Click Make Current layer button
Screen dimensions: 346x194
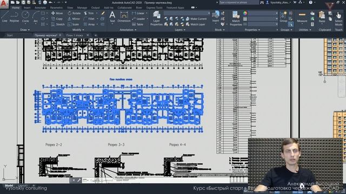point(196,19)
